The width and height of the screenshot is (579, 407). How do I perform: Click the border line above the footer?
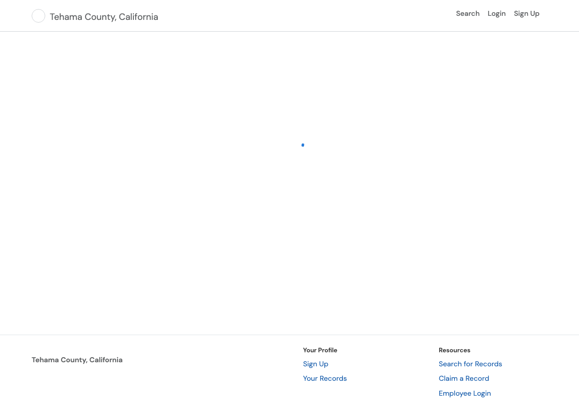(x=289, y=335)
